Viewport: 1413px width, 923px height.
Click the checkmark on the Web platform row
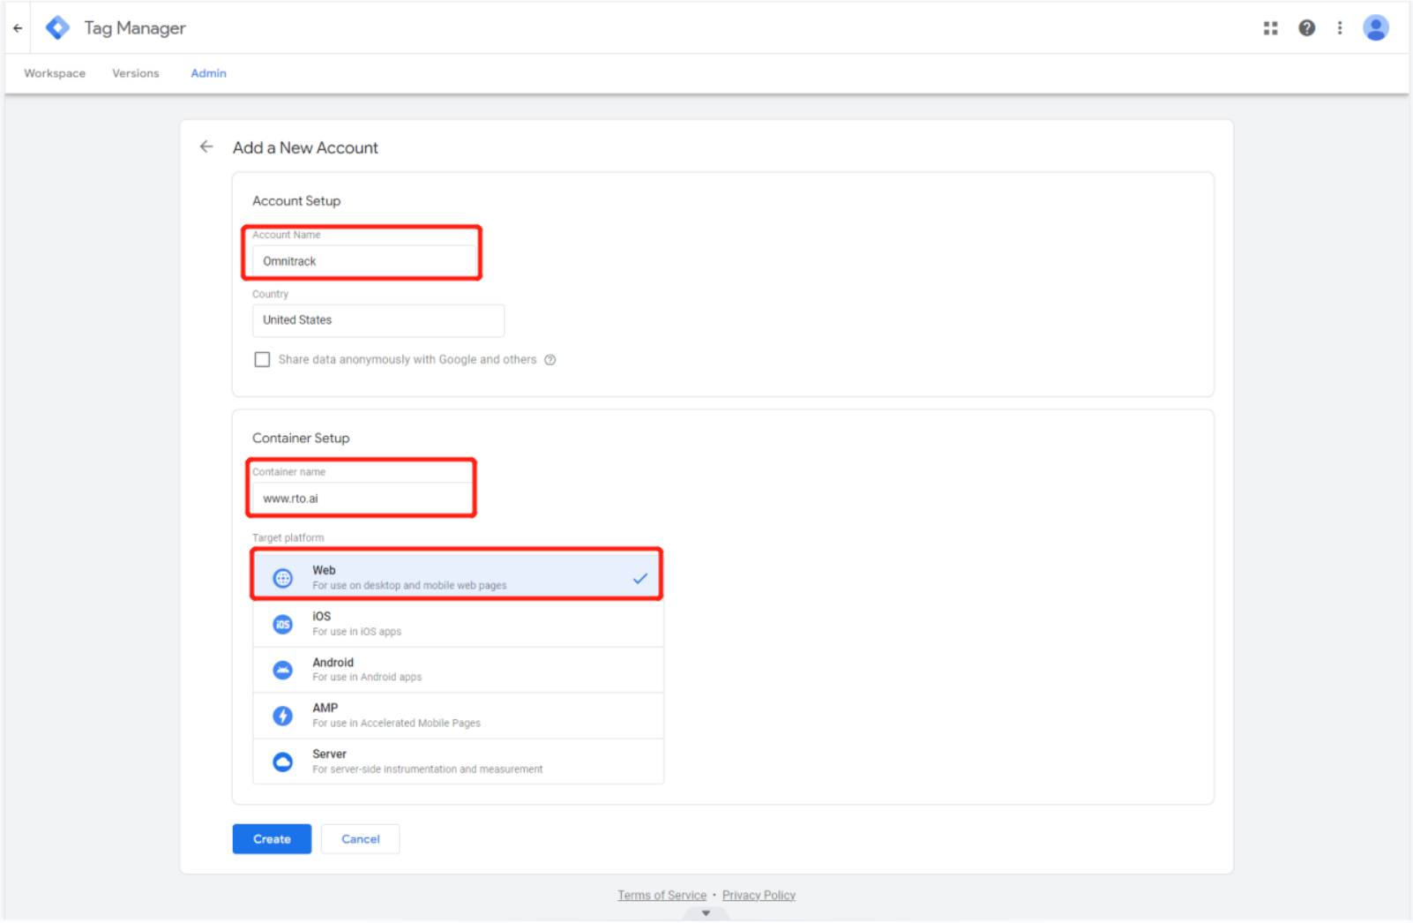[x=640, y=579]
